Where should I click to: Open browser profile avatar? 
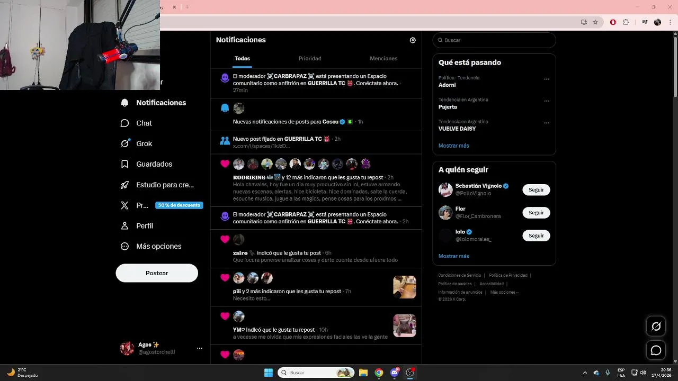[x=657, y=22]
